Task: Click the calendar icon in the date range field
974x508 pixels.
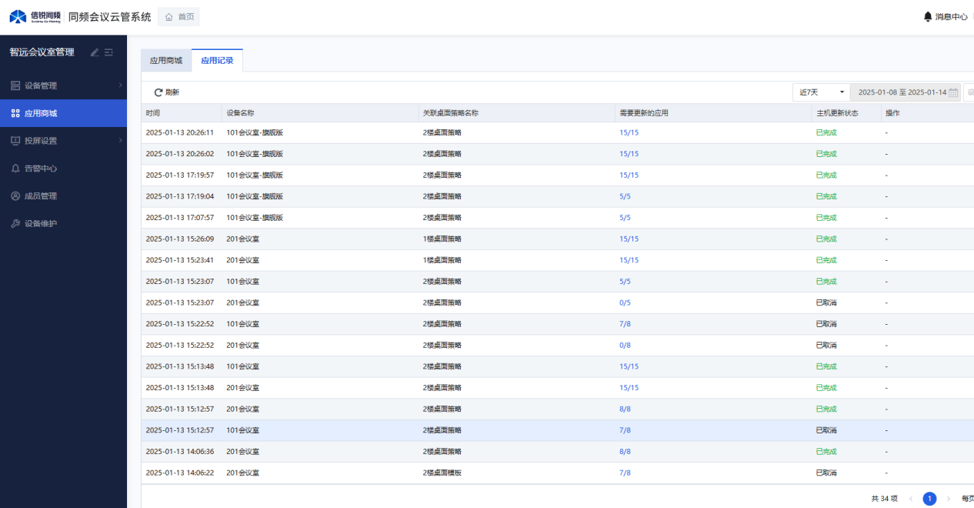Action: [x=953, y=92]
